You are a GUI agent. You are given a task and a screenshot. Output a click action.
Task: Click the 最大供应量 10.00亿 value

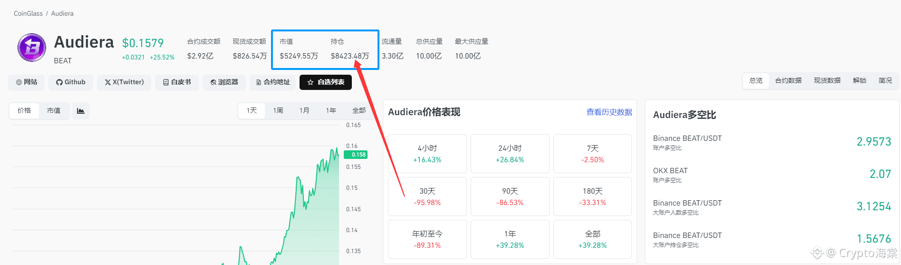[468, 56]
